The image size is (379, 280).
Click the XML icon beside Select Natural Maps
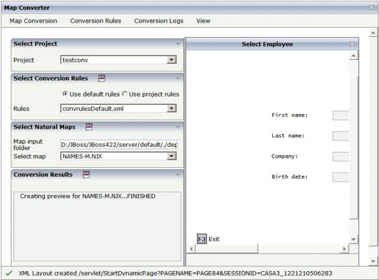click(x=89, y=127)
